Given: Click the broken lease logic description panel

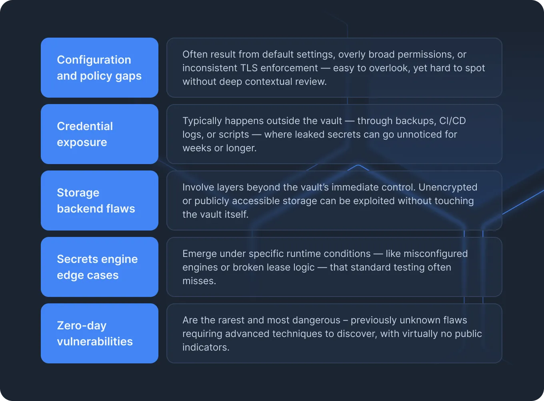Looking at the screenshot, I should 334,267.
